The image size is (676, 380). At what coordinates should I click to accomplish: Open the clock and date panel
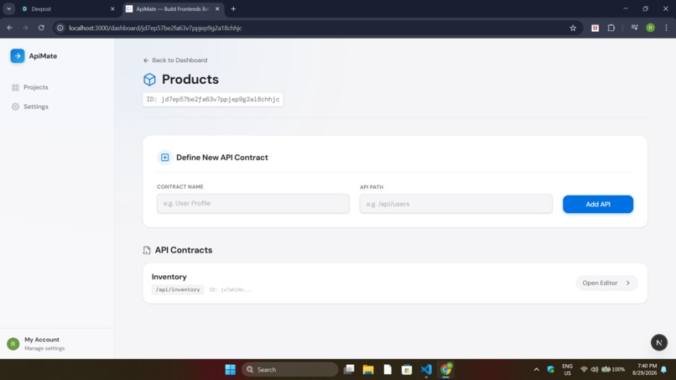pyautogui.click(x=644, y=370)
